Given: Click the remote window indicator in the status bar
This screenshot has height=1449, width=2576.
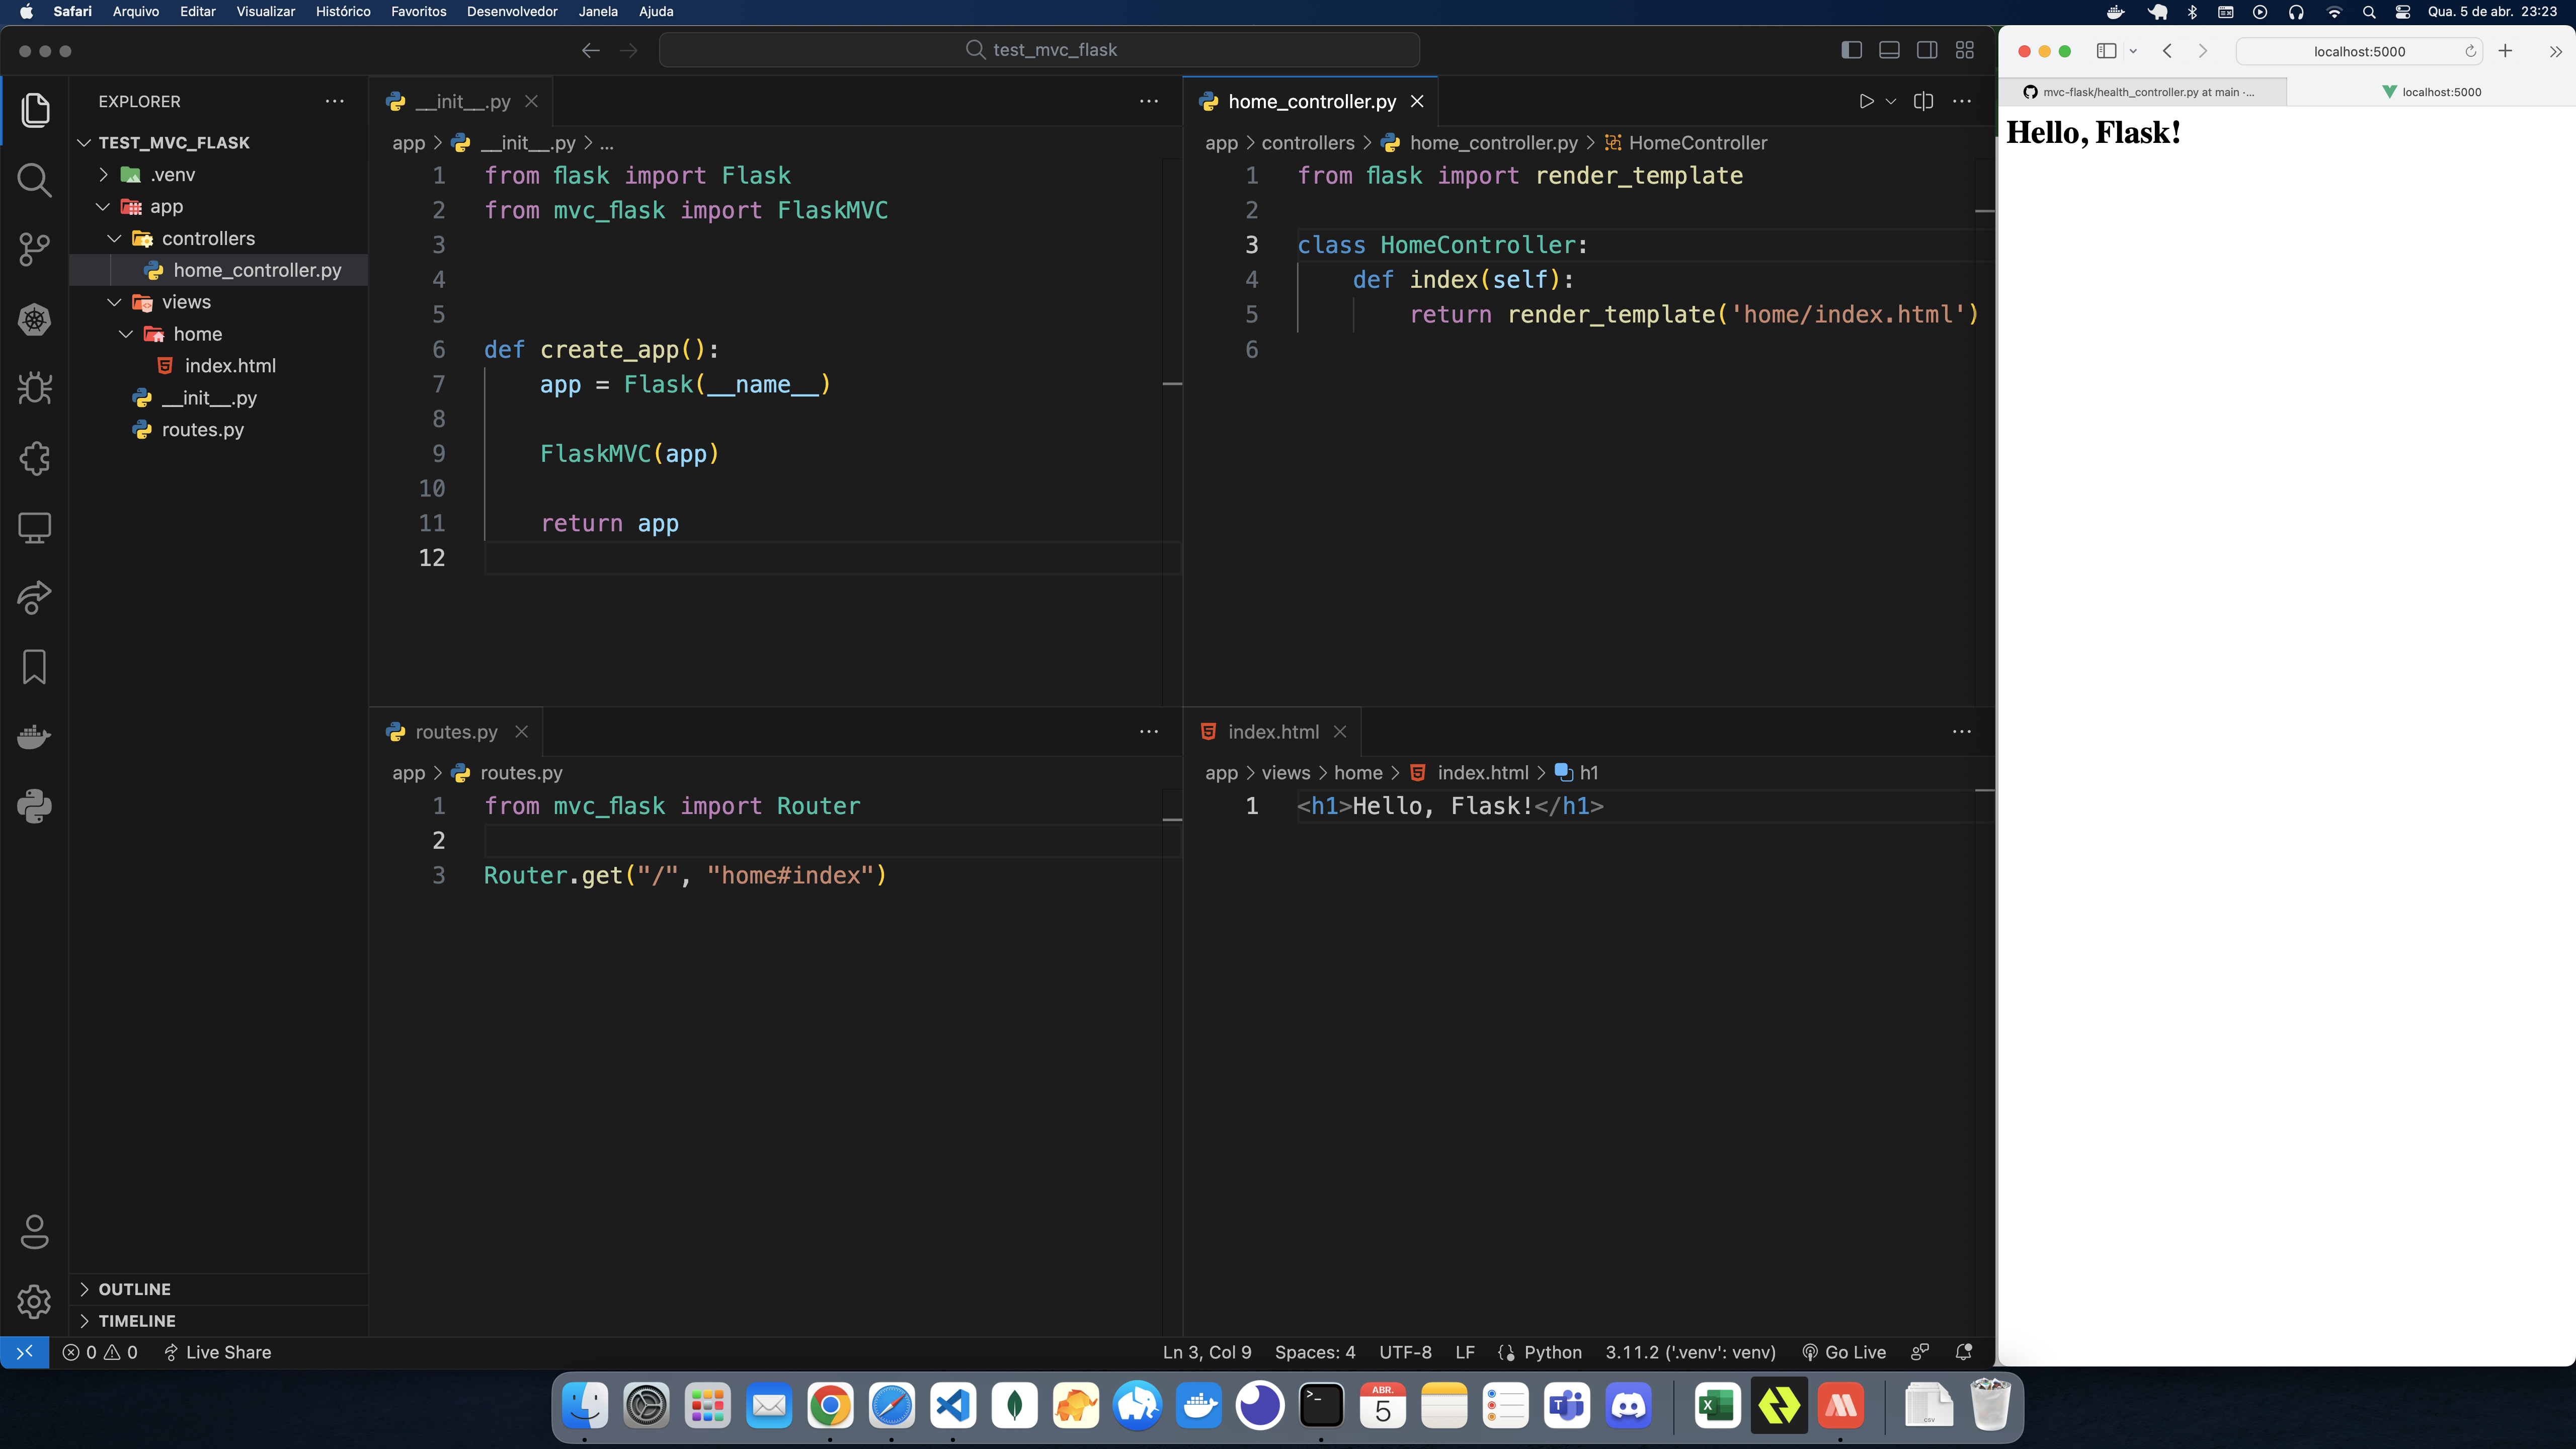Looking at the screenshot, I should point(25,1353).
